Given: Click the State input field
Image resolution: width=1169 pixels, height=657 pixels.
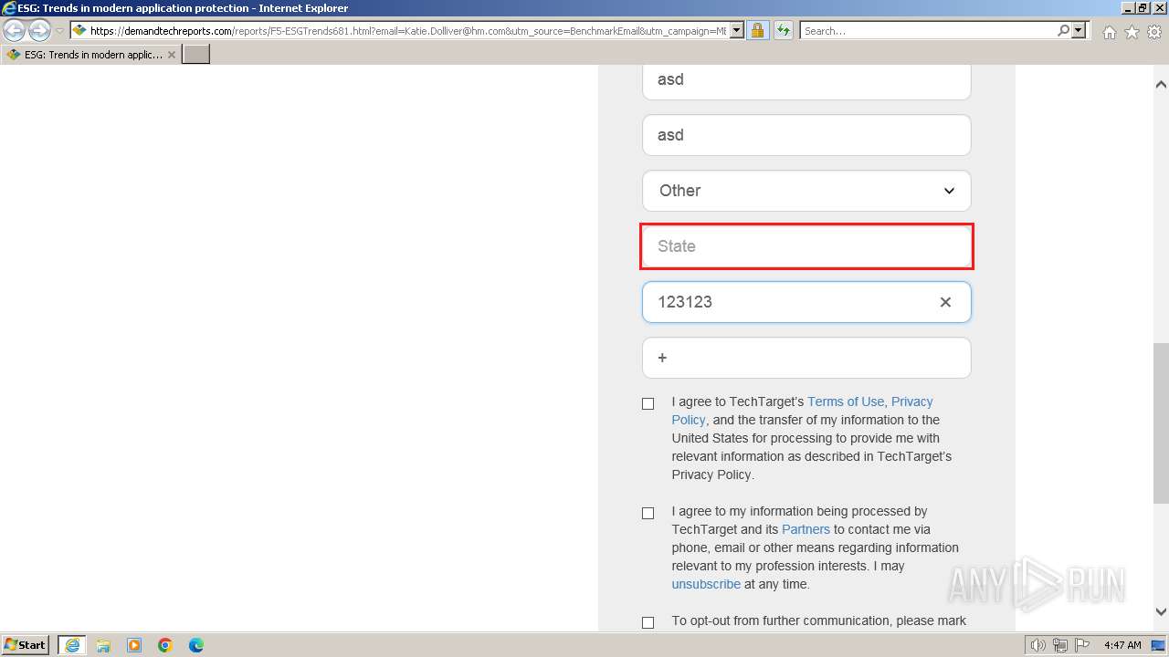Looking at the screenshot, I should pyautogui.click(x=806, y=246).
